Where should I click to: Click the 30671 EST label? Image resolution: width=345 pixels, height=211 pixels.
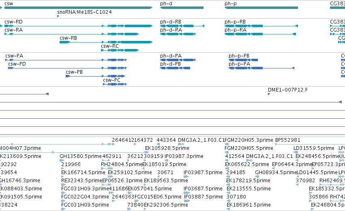pos(165,173)
